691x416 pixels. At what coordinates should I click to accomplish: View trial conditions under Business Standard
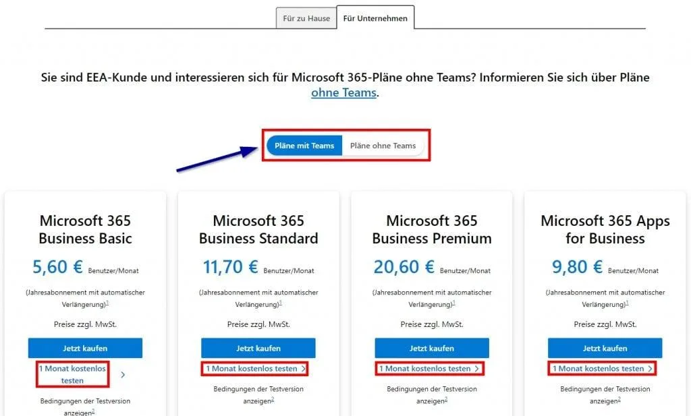click(258, 394)
